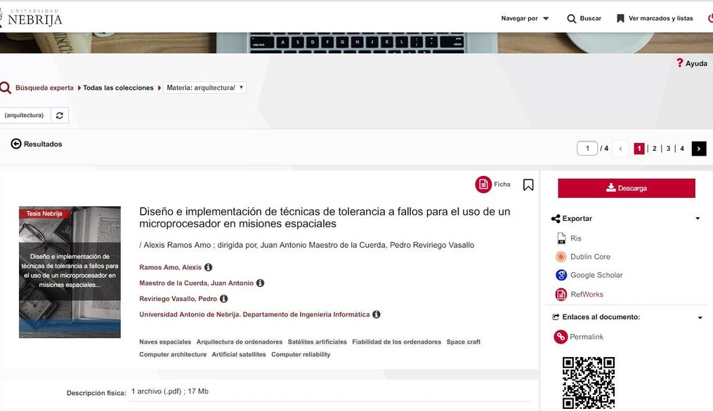713x411 pixels.
Task: Click the thesis title heading
Action: [x=325, y=217]
